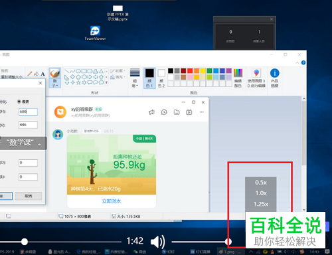Pick the green color swatch
The image size is (332, 255).
coord(209,70)
